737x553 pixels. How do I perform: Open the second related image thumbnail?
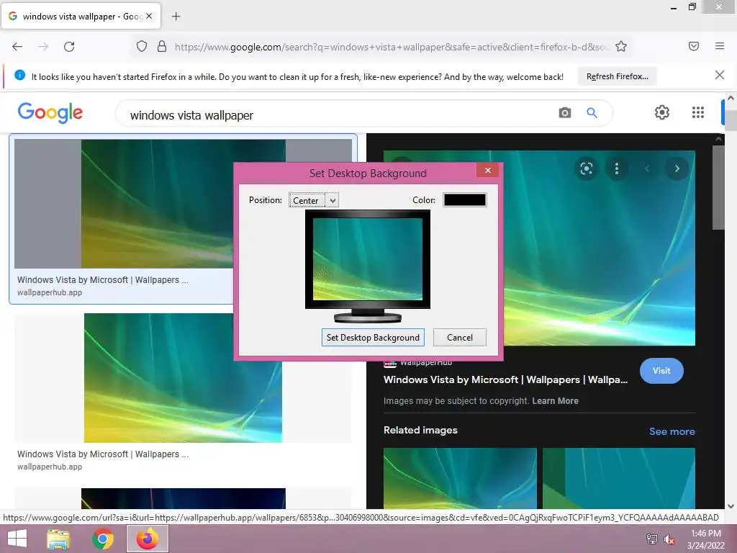coord(618,478)
